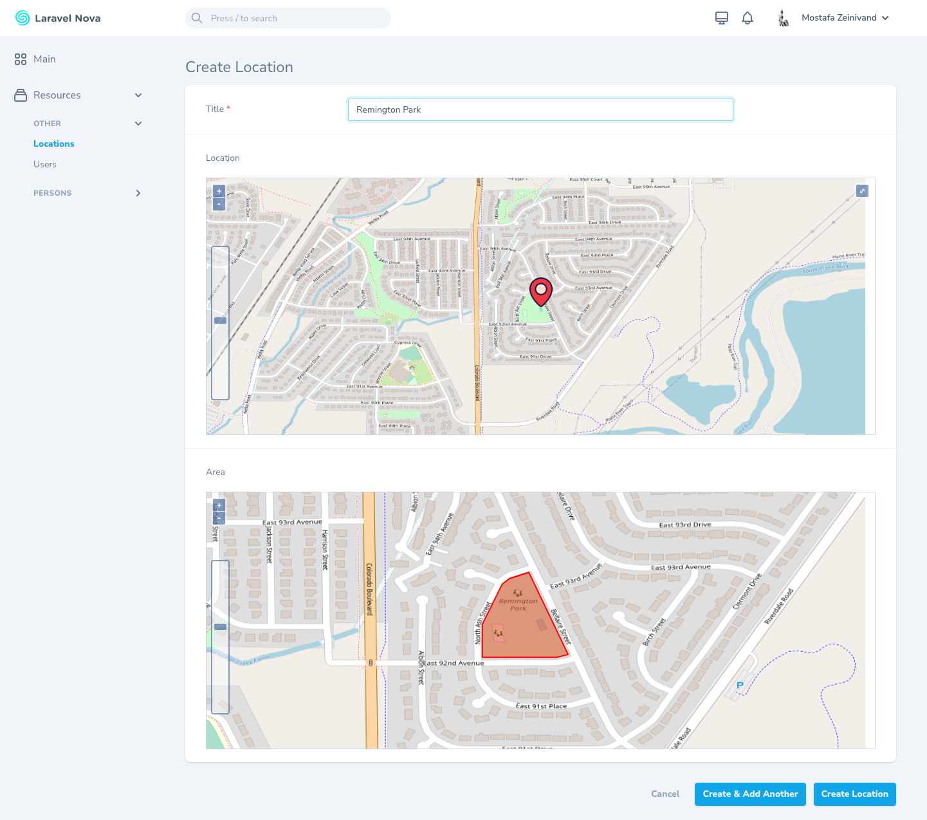Go to Main dashboard
This screenshot has width=927, height=820.
pyautogui.click(x=44, y=59)
